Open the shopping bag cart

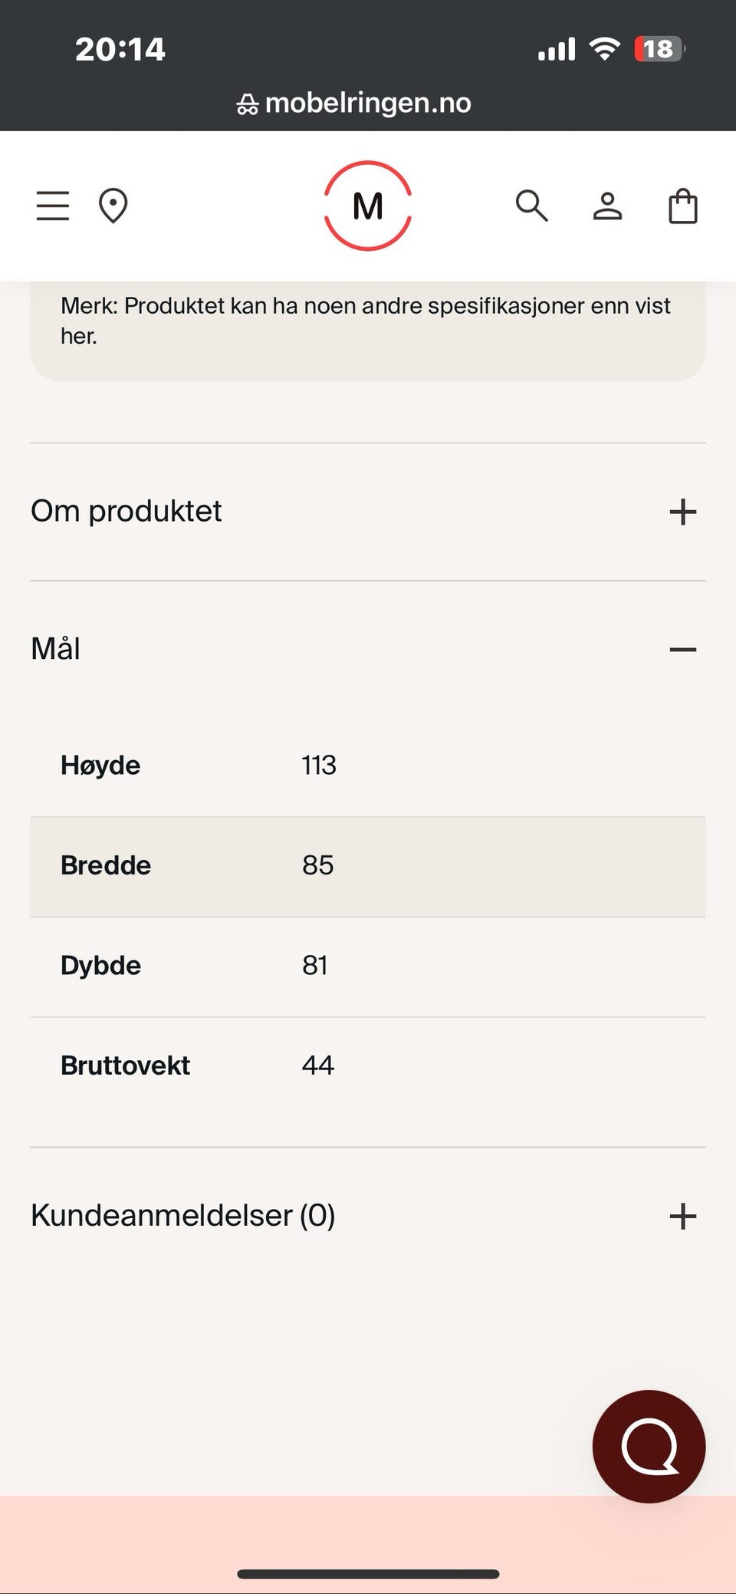point(682,206)
